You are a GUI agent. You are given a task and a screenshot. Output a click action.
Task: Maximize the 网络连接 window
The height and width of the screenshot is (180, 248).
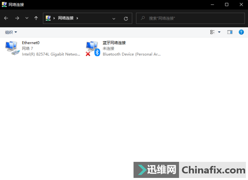(227, 5)
